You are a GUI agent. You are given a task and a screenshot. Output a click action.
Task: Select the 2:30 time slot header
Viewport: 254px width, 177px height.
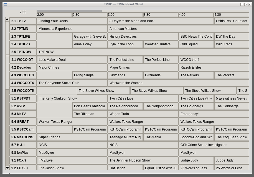(x=90, y=15)
